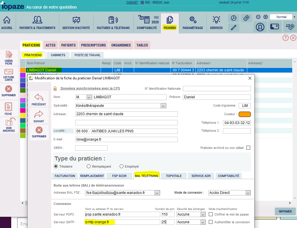Click Lecture Carte CPS icon
297x228 pixels.
pyautogui.click(x=9, y=75)
